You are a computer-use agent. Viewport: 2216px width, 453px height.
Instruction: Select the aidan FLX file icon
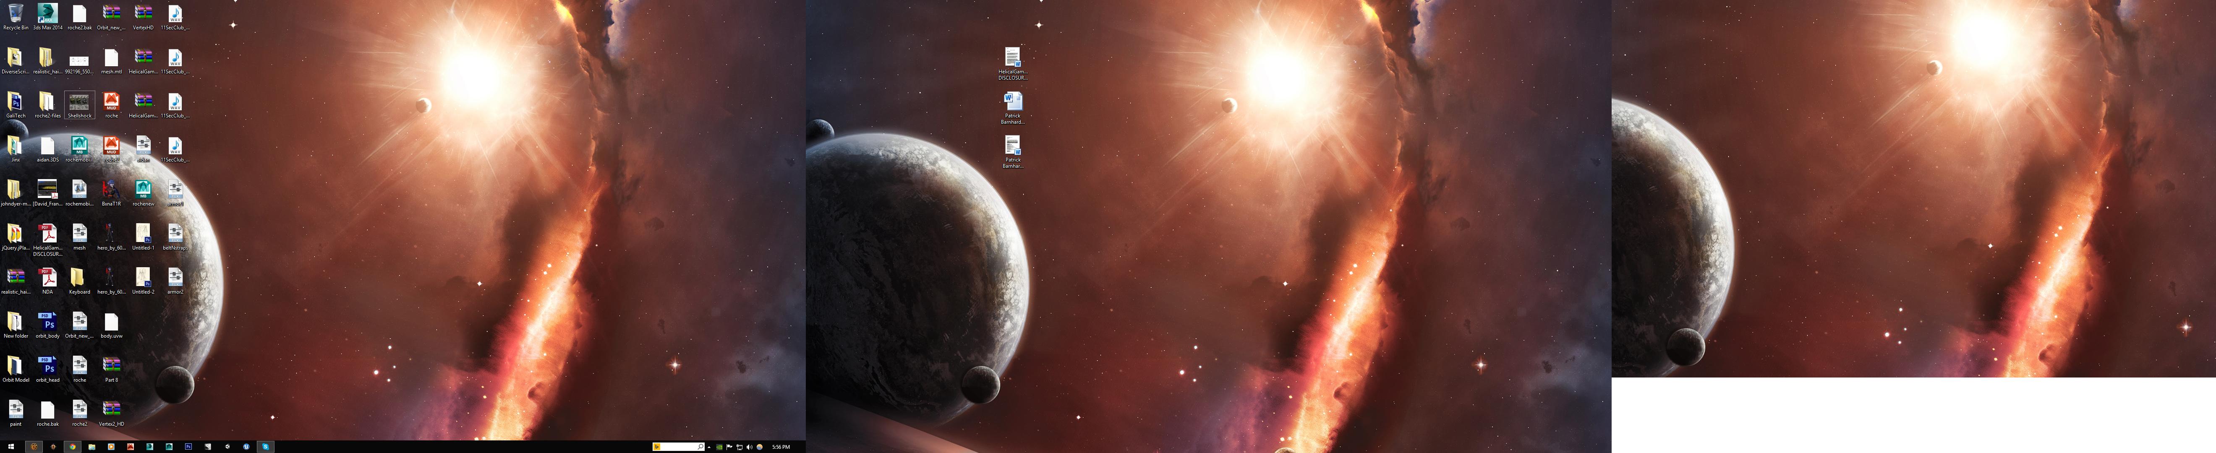pos(143,149)
